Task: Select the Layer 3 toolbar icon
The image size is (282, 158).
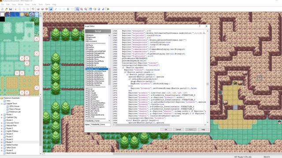Action: click(x=46, y=9)
